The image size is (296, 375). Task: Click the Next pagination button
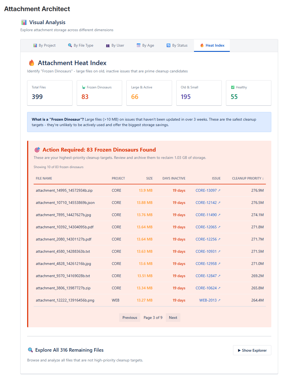point(173,317)
